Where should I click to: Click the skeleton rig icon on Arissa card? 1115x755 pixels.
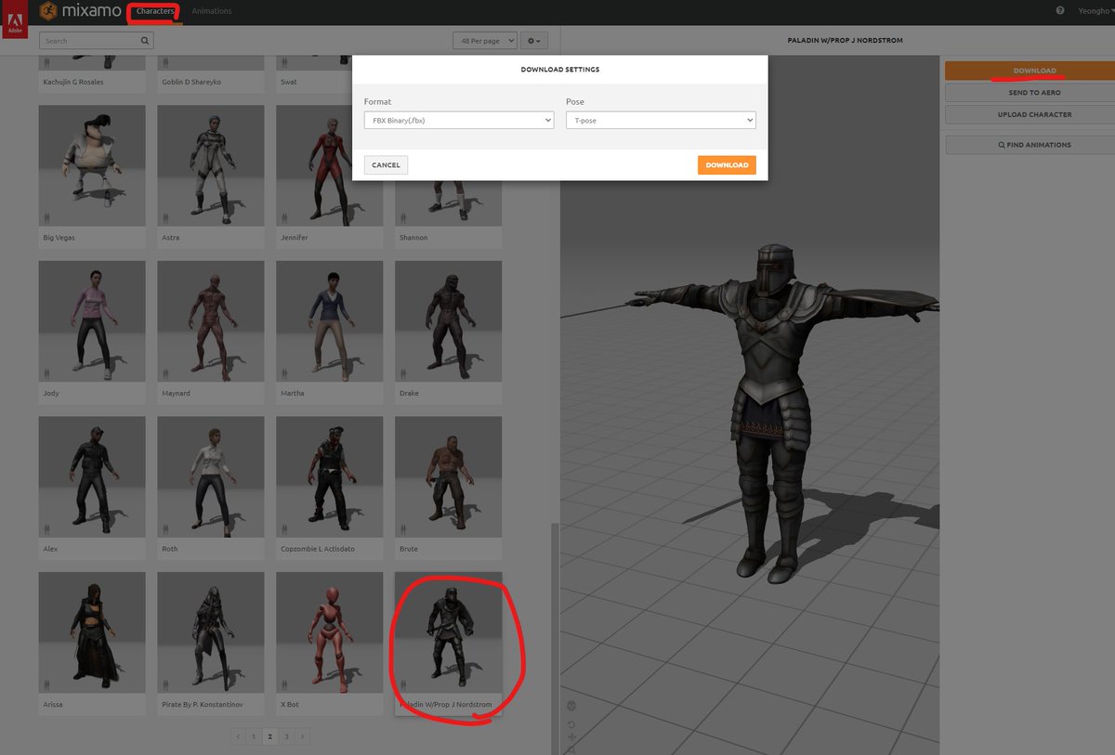click(x=46, y=685)
